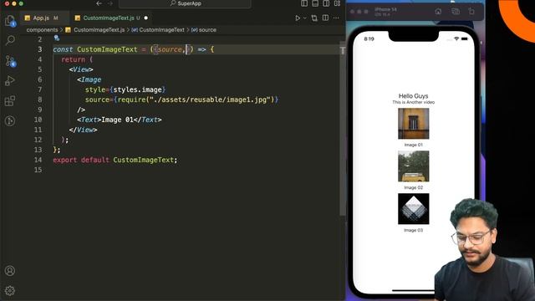Rotate the device from the Simulator toolbar
This screenshot has height=301, width=535.
tap(471, 11)
